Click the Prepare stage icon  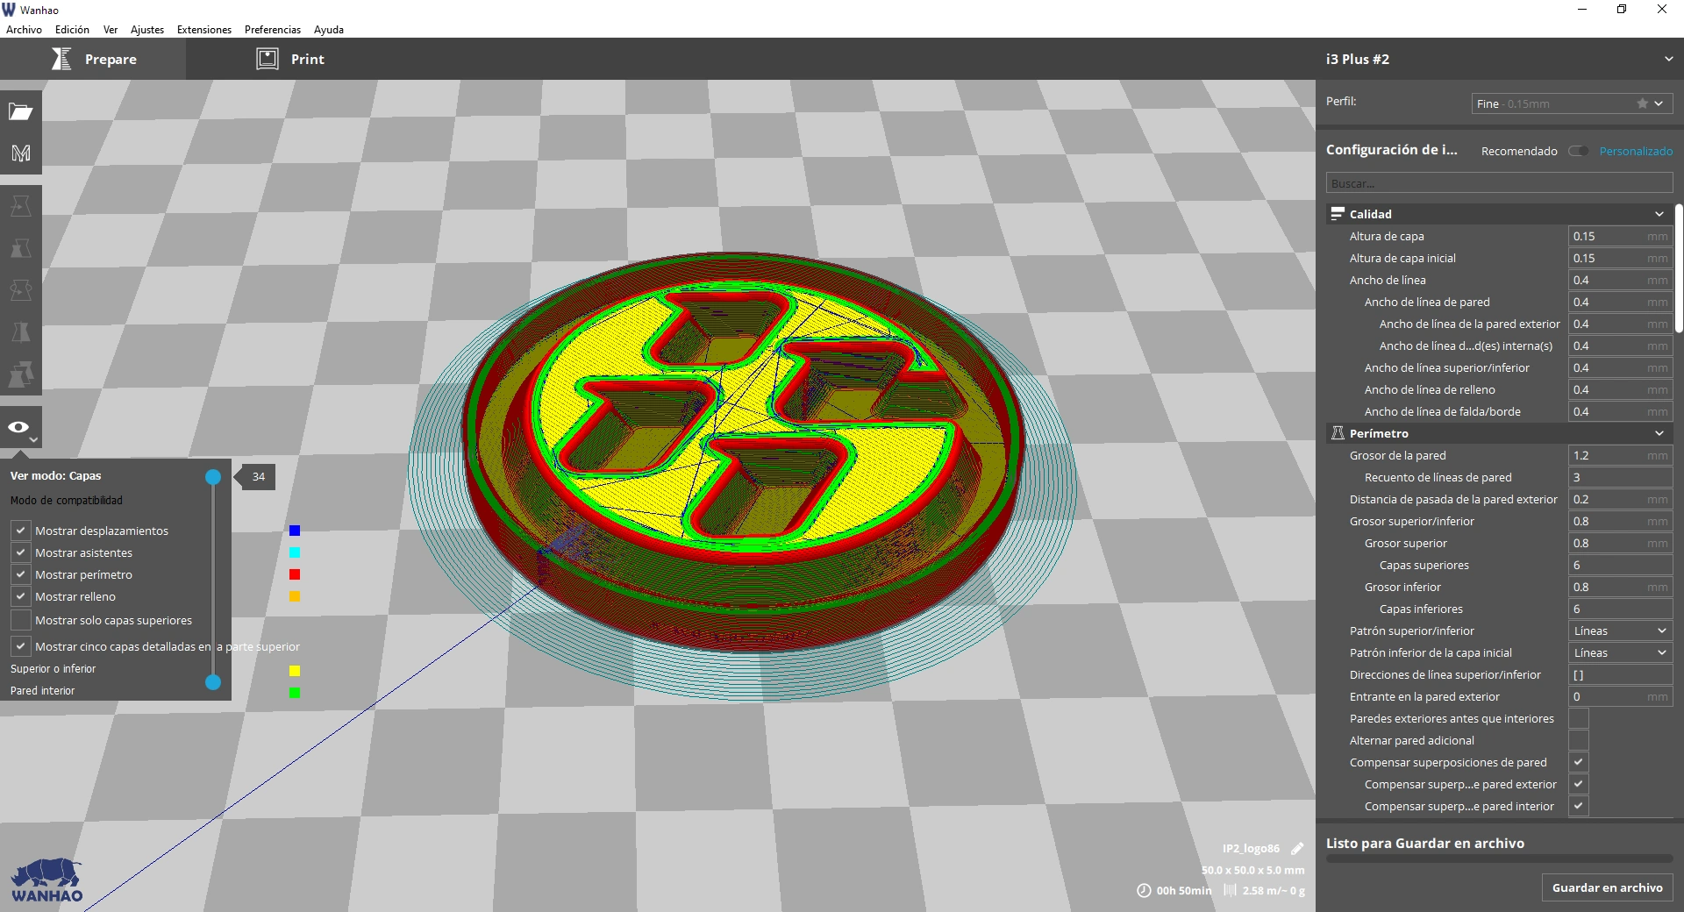point(61,59)
